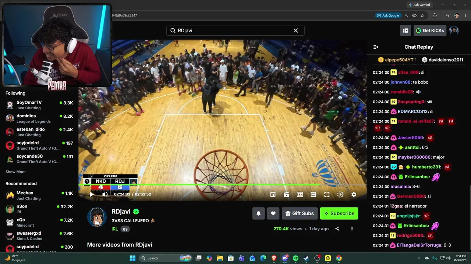Open Brave browser from the taskbar
The image size is (471, 264).
274,258
